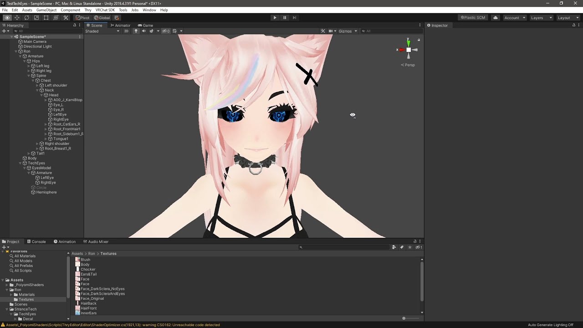Toggle grid snapping icon in toolbar
The width and height of the screenshot is (583, 328).
[117, 18]
